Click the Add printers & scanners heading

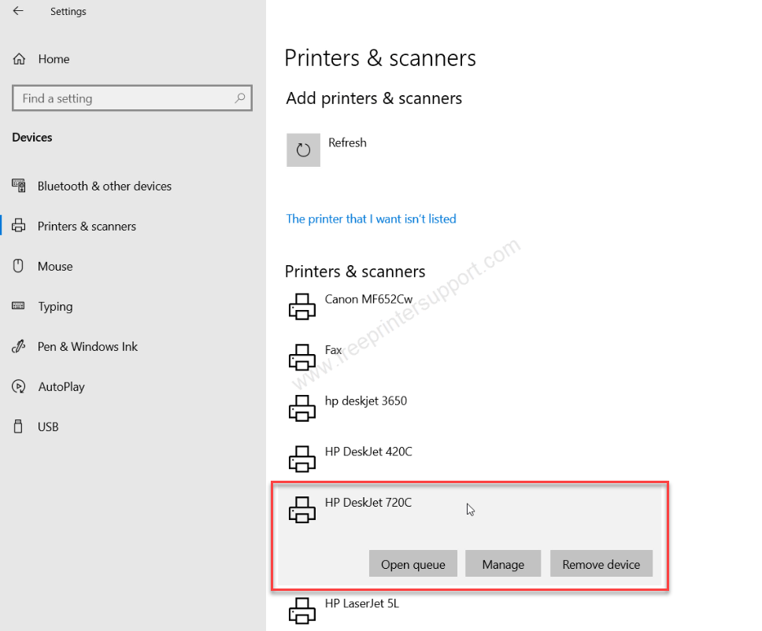pos(374,98)
